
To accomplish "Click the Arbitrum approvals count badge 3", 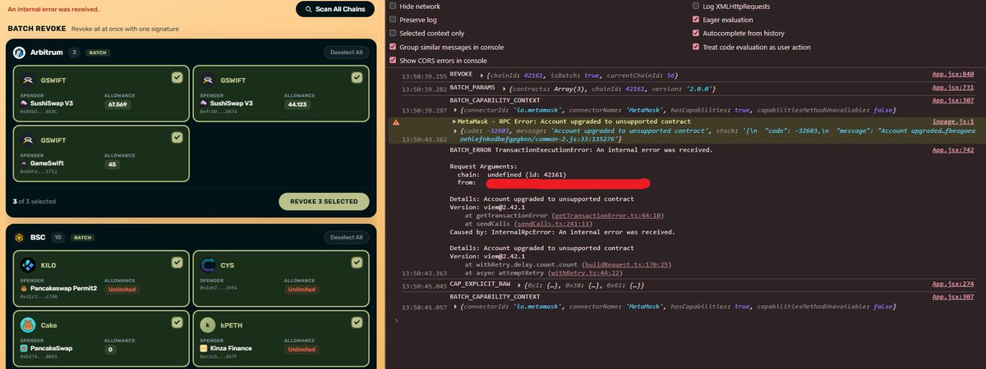I will click(74, 52).
